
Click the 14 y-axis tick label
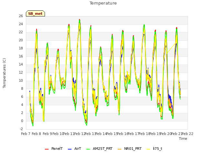[21, 65]
